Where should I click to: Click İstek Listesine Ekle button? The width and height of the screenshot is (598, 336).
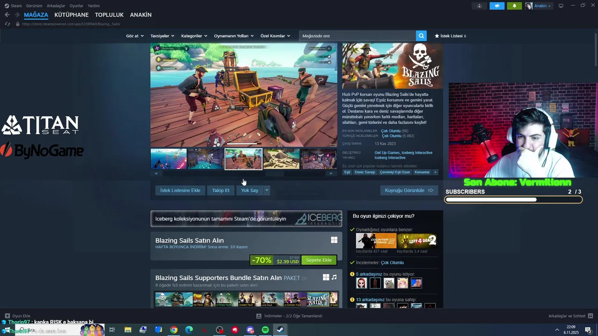(x=180, y=190)
